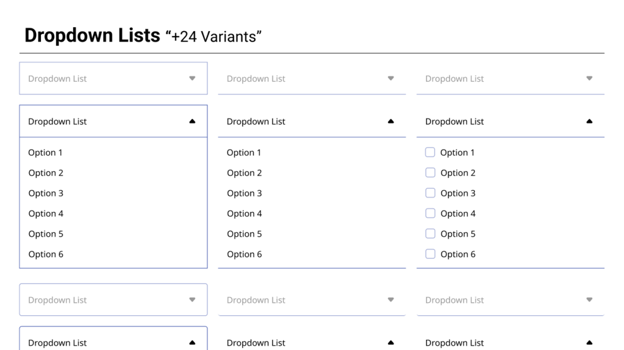Collapse the open middle dropdown via up arrow
Screen dimensions: 624x350
click(x=391, y=121)
